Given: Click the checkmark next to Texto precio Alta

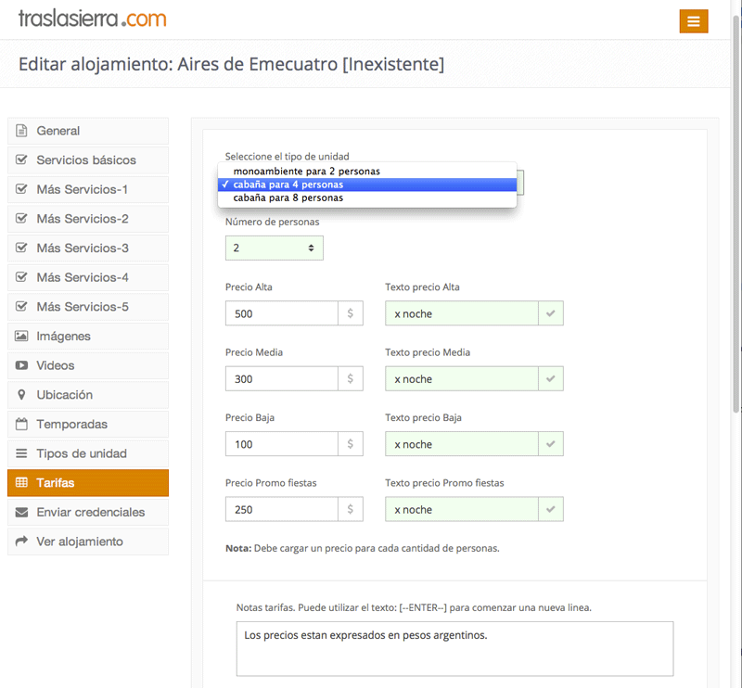Looking at the screenshot, I should (550, 313).
